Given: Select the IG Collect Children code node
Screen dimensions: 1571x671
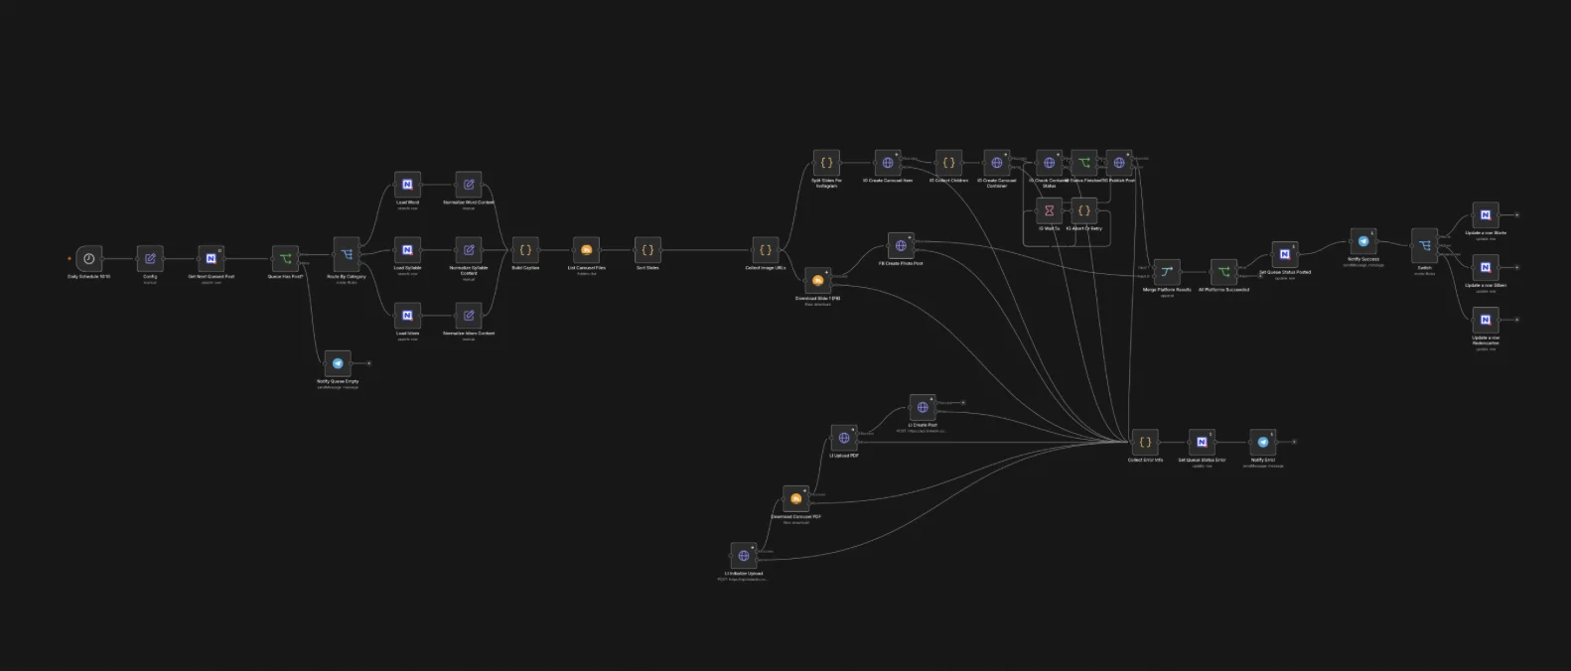Looking at the screenshot, I should tap(948, 163).
